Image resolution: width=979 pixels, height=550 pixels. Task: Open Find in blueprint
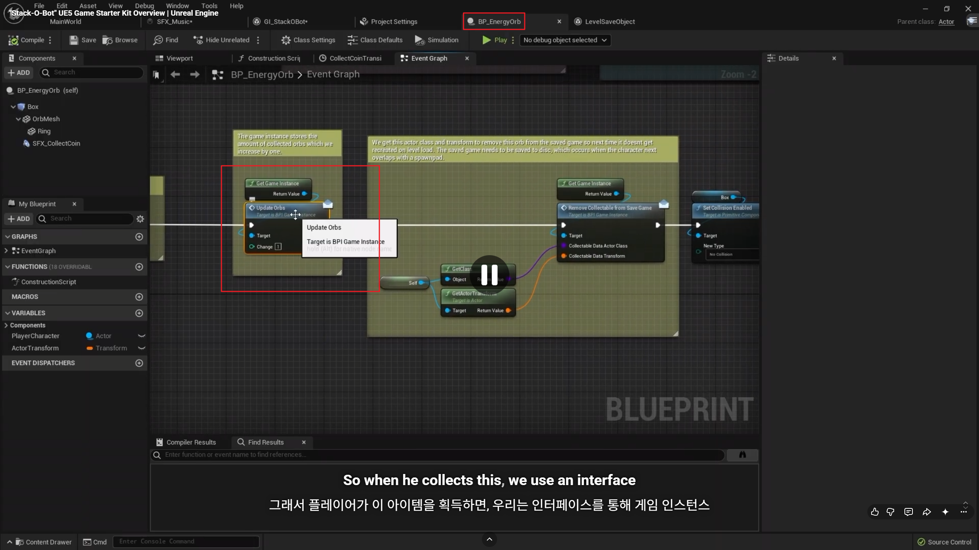(x=166, y=40)
